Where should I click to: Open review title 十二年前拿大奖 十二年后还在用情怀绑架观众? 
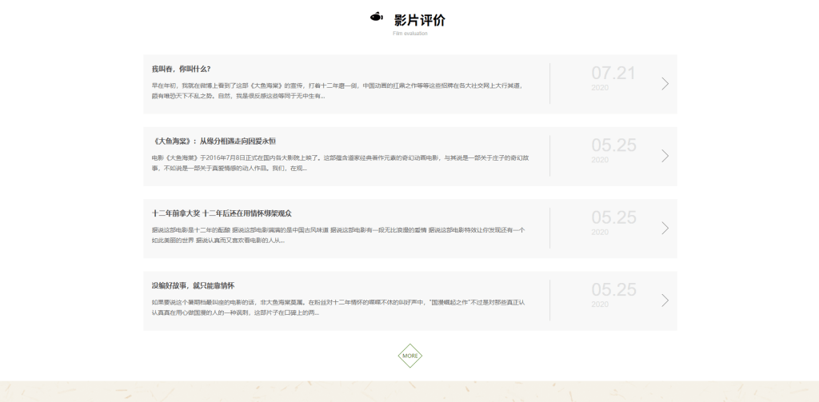pyautogui.click(x=222, y=213)
